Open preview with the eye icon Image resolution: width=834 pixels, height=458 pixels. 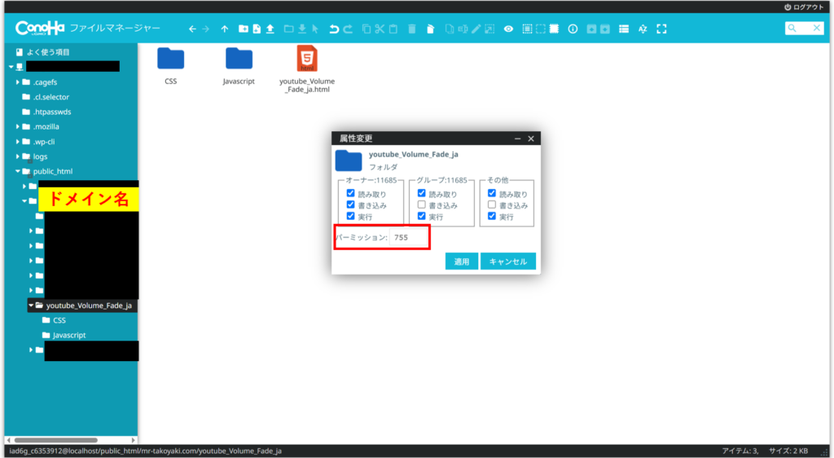point(508,29)
